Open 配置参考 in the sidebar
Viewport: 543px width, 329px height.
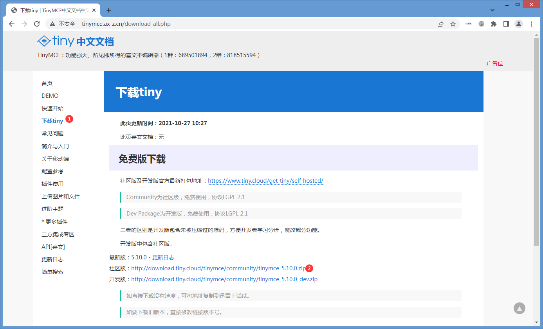point(52,171)
